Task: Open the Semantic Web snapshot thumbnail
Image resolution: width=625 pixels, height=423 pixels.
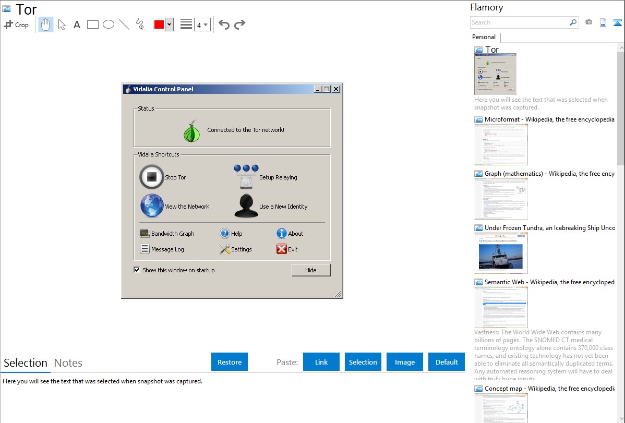Action: tap(501, 307)
